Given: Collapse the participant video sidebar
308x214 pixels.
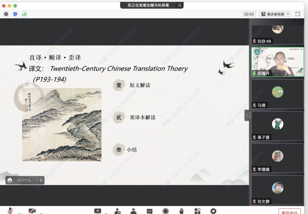Looking at the screenshot, I should (247, 115).
